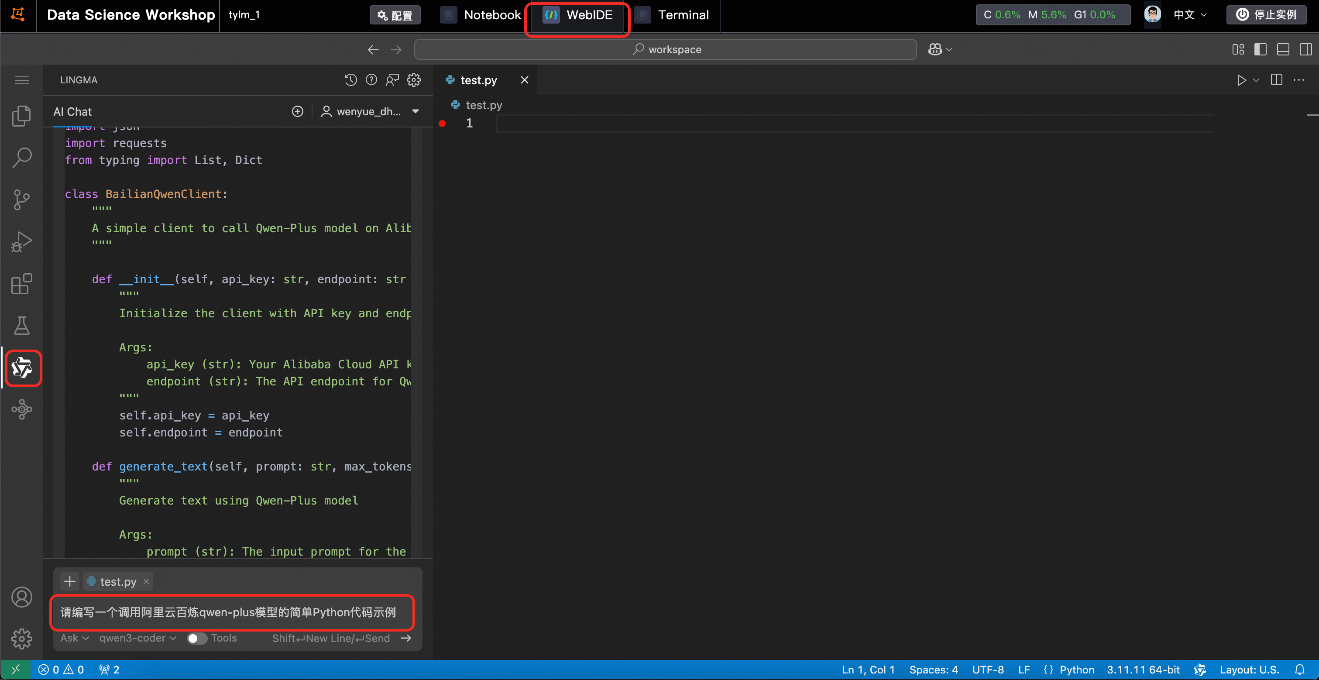
Task: Toggle the bottom panel layout button
Action: tap(1283, 50)
